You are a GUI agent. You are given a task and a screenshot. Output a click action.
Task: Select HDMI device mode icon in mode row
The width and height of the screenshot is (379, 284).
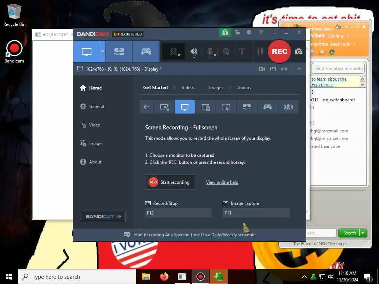[x=247, y=107]
